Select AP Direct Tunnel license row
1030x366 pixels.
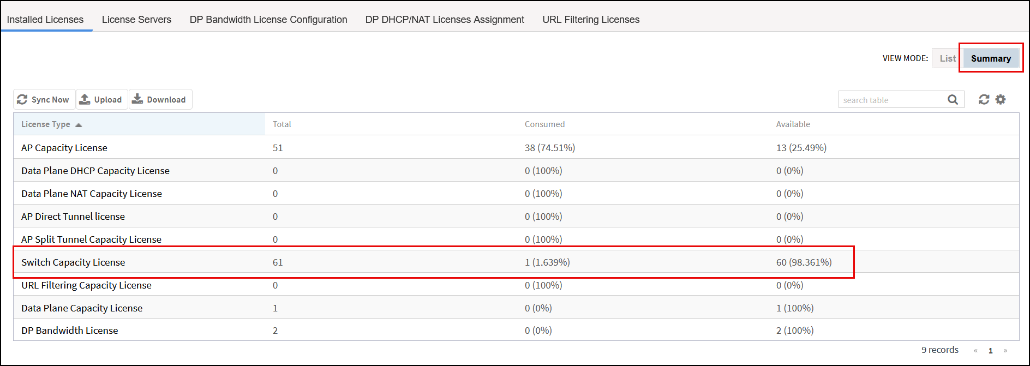(516, 216)
